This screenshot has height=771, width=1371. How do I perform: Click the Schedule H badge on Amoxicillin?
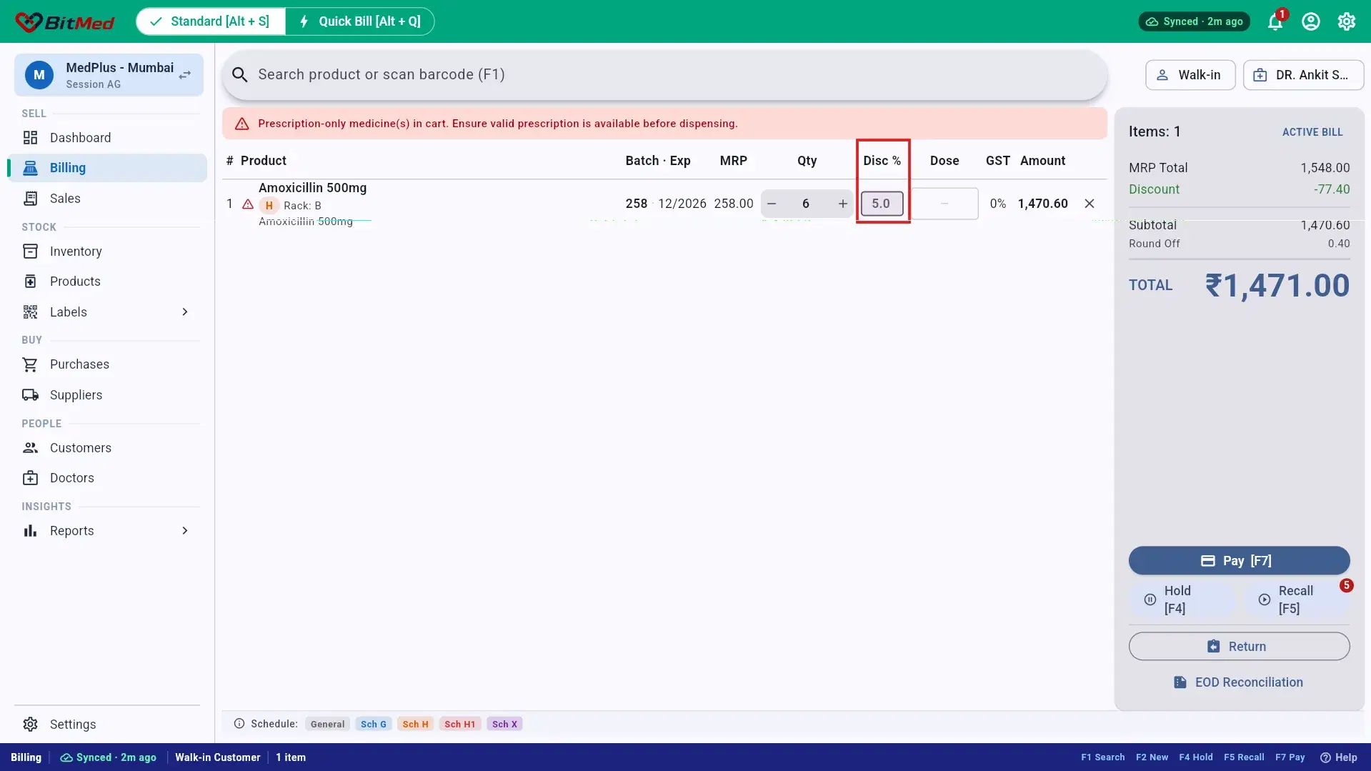tap(269, 206)
